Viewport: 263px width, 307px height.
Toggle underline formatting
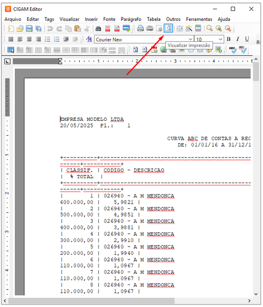coord(247,39)
